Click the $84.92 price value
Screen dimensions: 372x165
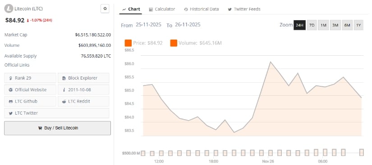(15, 20)
